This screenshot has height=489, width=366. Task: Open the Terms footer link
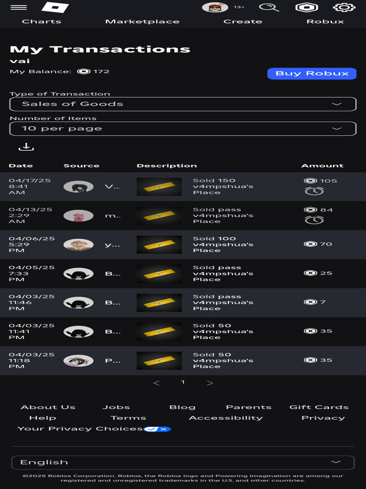click(128, 418)
